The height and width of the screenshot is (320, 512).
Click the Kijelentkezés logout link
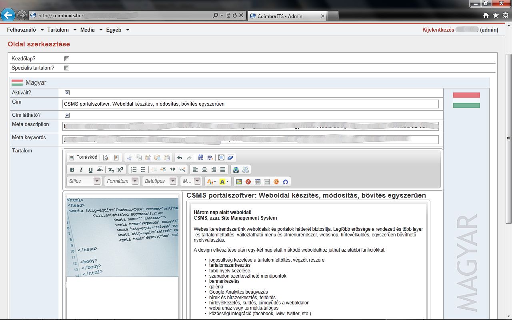[438, 30]
